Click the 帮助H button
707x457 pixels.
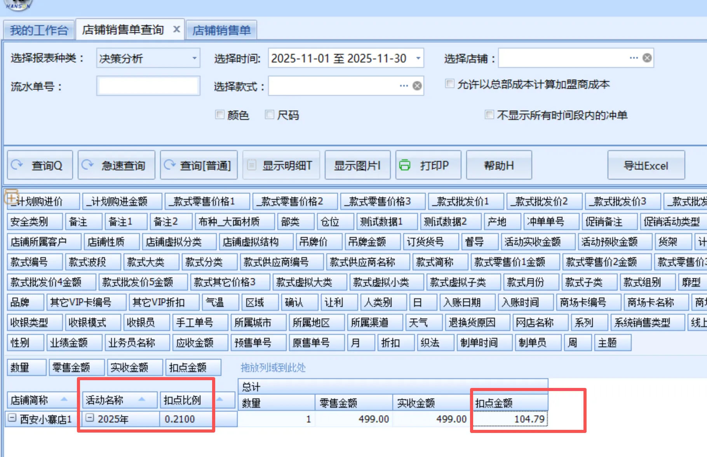coord(499,166)
